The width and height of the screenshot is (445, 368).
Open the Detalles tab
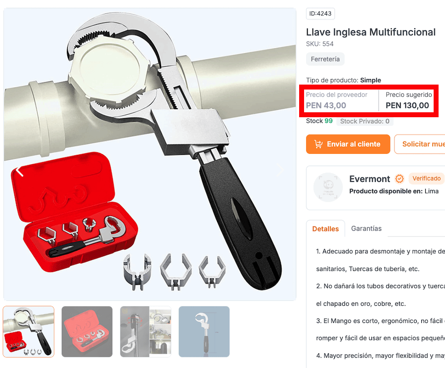[325, 229]
